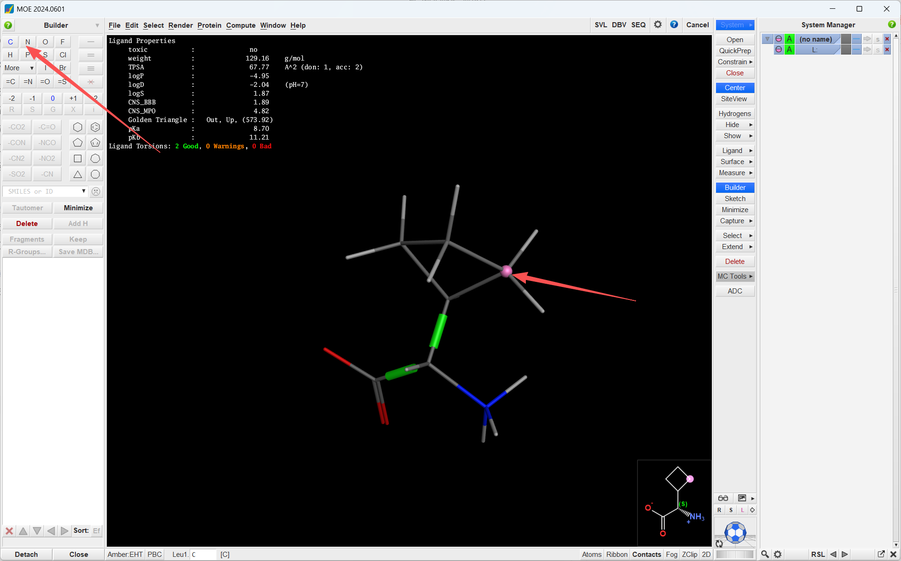Toggle Fog in the footer bar
This screenshot has height=561, width=901.
672,555
